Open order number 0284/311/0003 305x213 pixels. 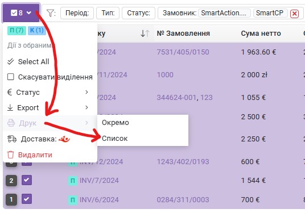(x=183, y=200)
